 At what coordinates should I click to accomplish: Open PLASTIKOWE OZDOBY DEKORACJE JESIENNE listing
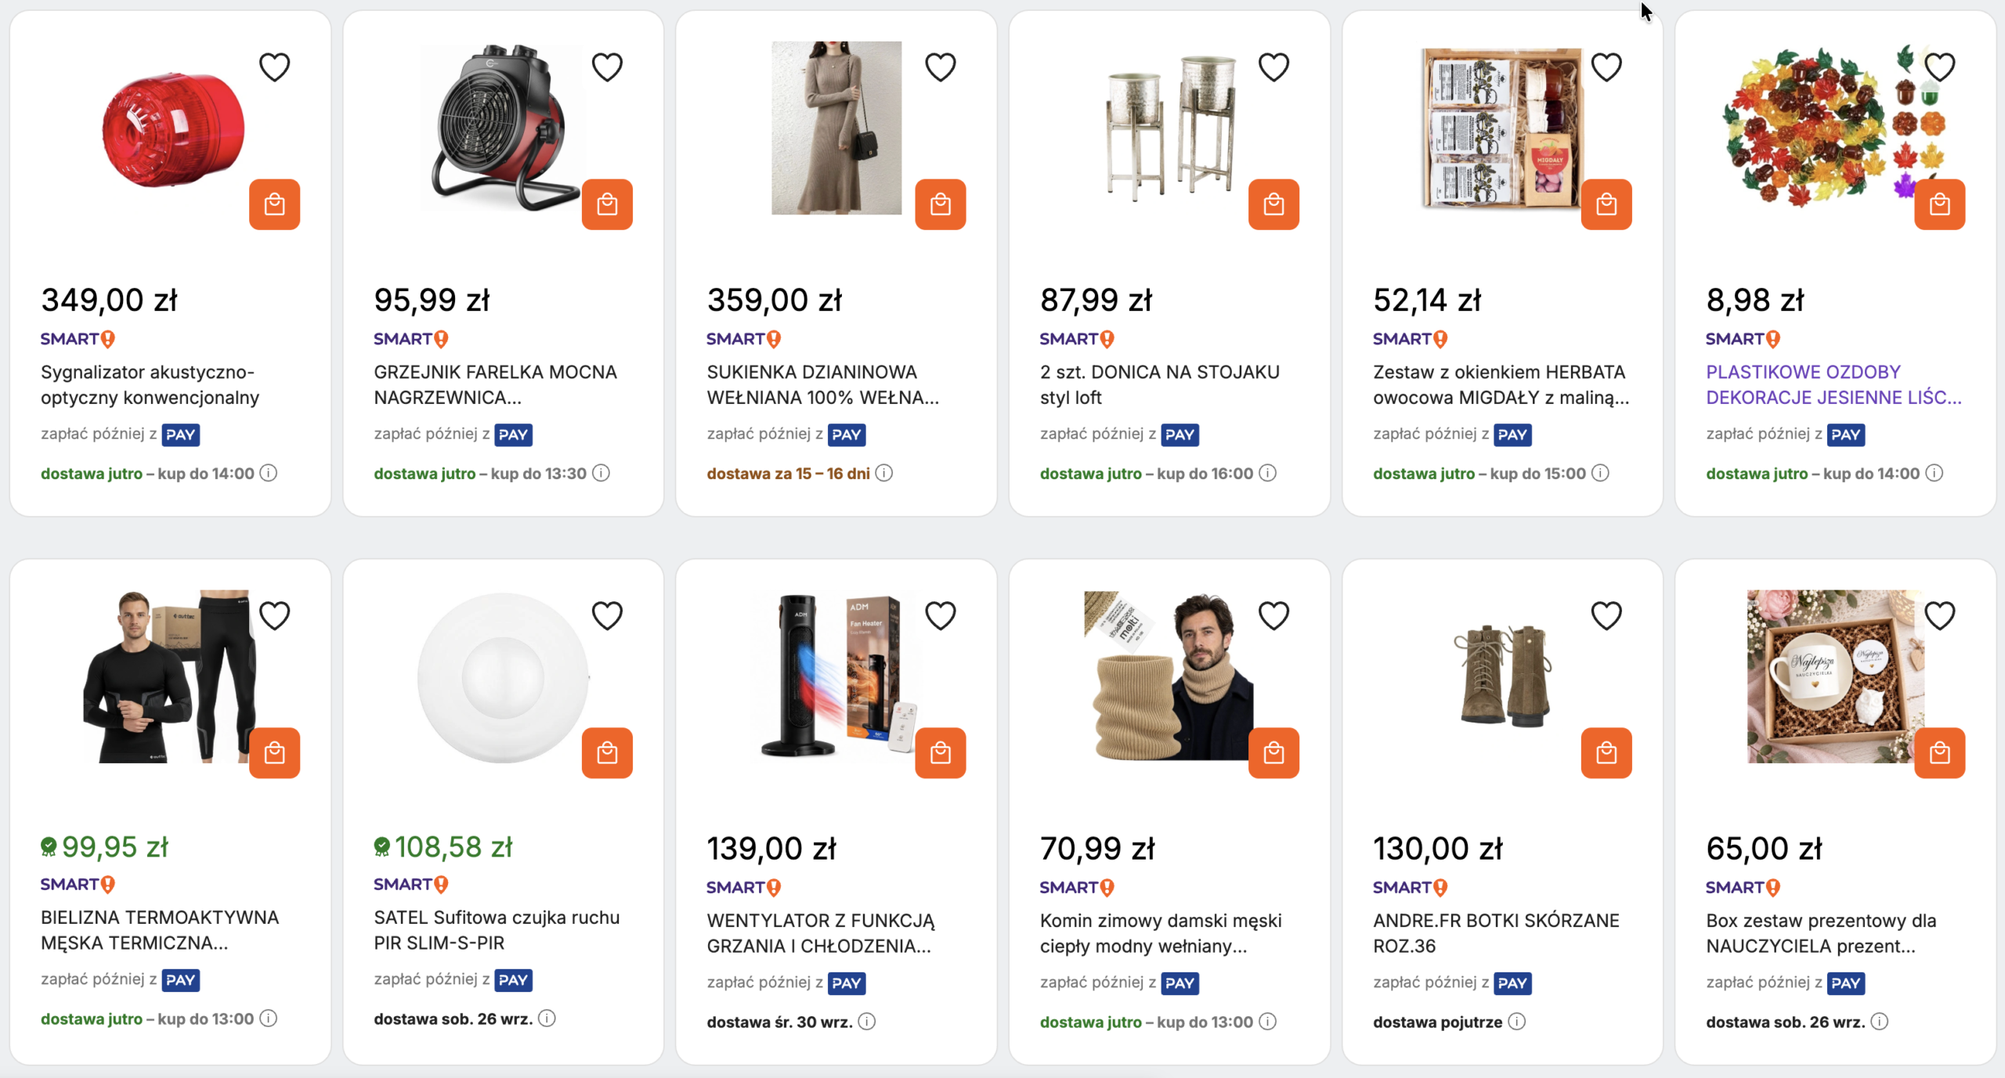coord(1833,384)
